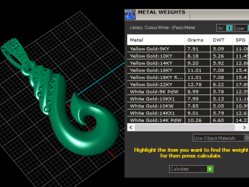Select the SPG column header
249x187 pixels.
click(x=241, y=40)
